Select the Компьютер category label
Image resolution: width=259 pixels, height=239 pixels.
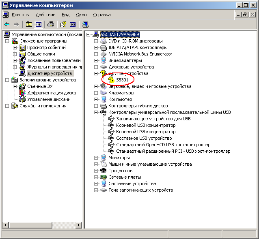pos(120,99)
